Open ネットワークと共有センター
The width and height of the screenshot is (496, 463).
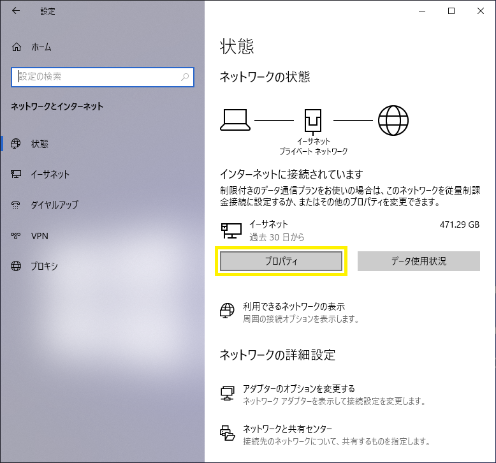288,429
